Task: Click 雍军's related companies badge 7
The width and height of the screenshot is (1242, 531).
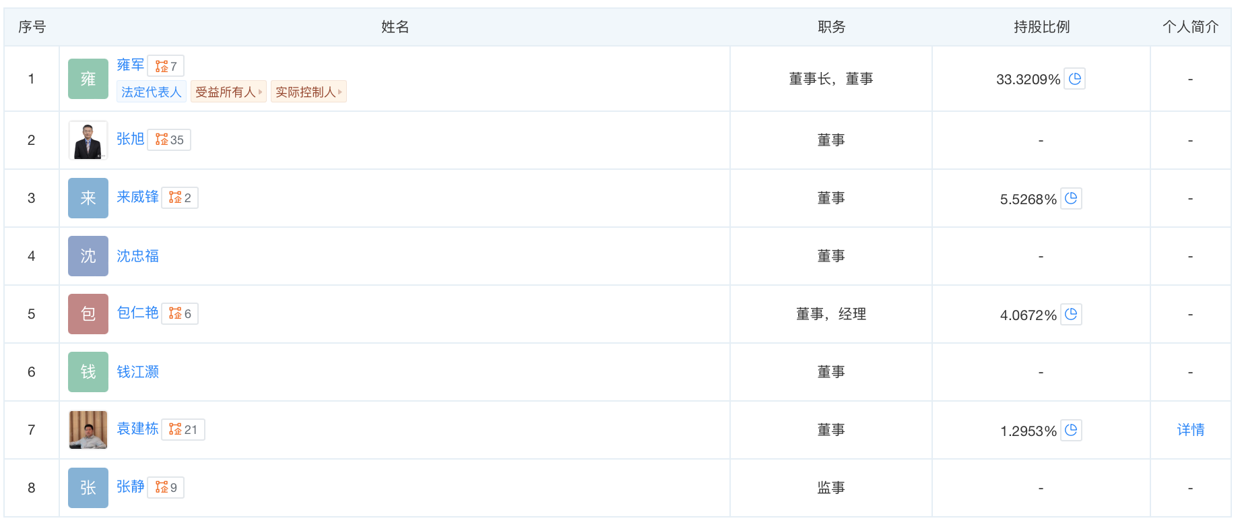Action: point(166,66)
